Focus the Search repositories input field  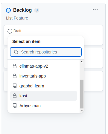46,52
